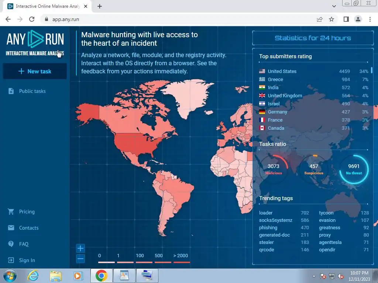Viewport: 378px width, 283px height.
Task: Open the Contacts page
Action: point(29,228)
